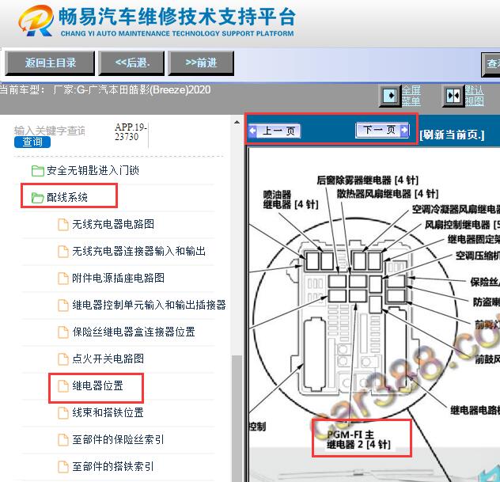Viewport: 500px width, 482px height.
Task: Click page icon beside 至部件的搭铁索引
Action: click(62, 467)
